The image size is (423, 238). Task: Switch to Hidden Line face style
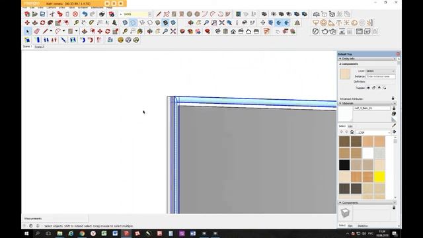150,23
